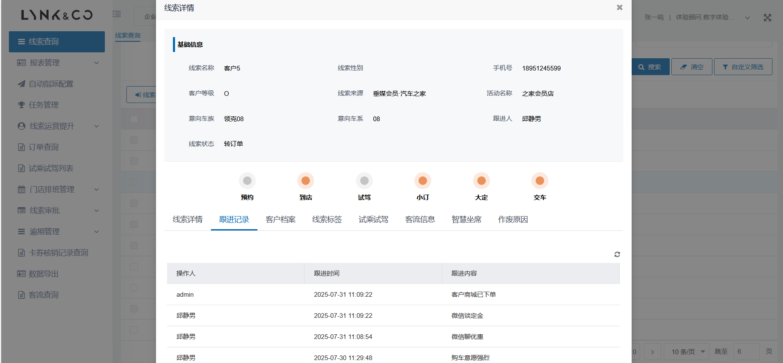Go to next page arrow
783x363 pixels.
pyautogui.click(x=652, y=352)
